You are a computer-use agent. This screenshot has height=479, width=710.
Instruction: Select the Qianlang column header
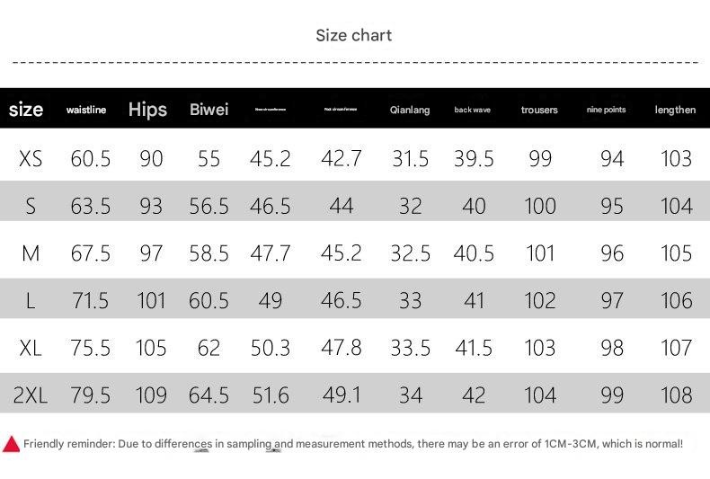pos(410,110)
